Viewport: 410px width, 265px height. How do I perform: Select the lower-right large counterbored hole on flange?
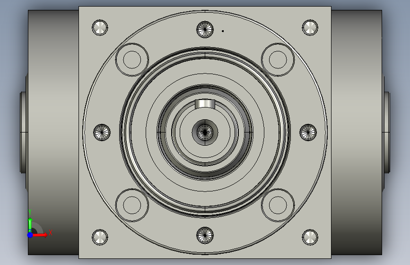coord(278,205)
